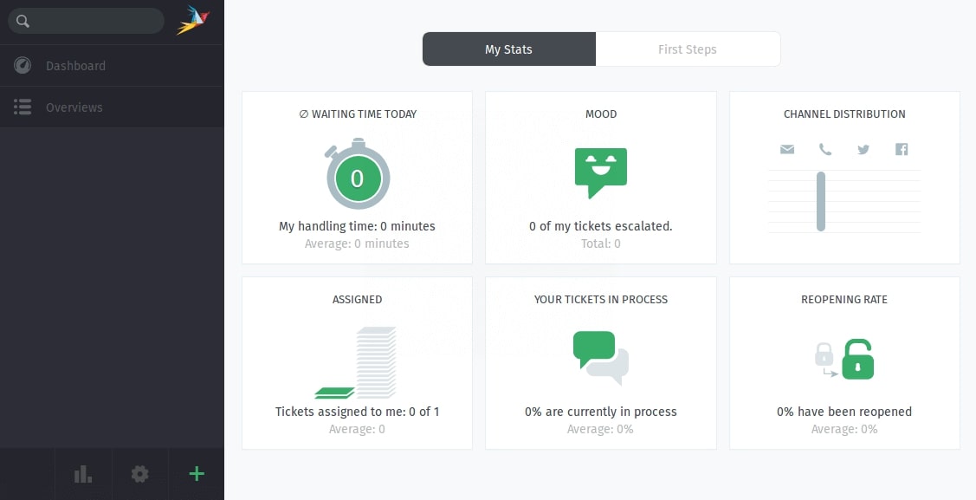Click the Facebook channel icon
Screen dimensions: 976x500
(901, 149)
